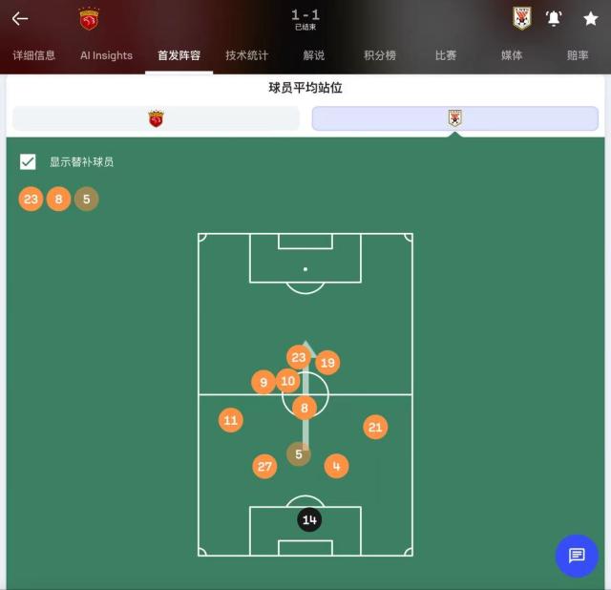Switch to 技术统计 tab
Image resolution: width=611 pixels, height=590 pixels.
tap(246, 55)
